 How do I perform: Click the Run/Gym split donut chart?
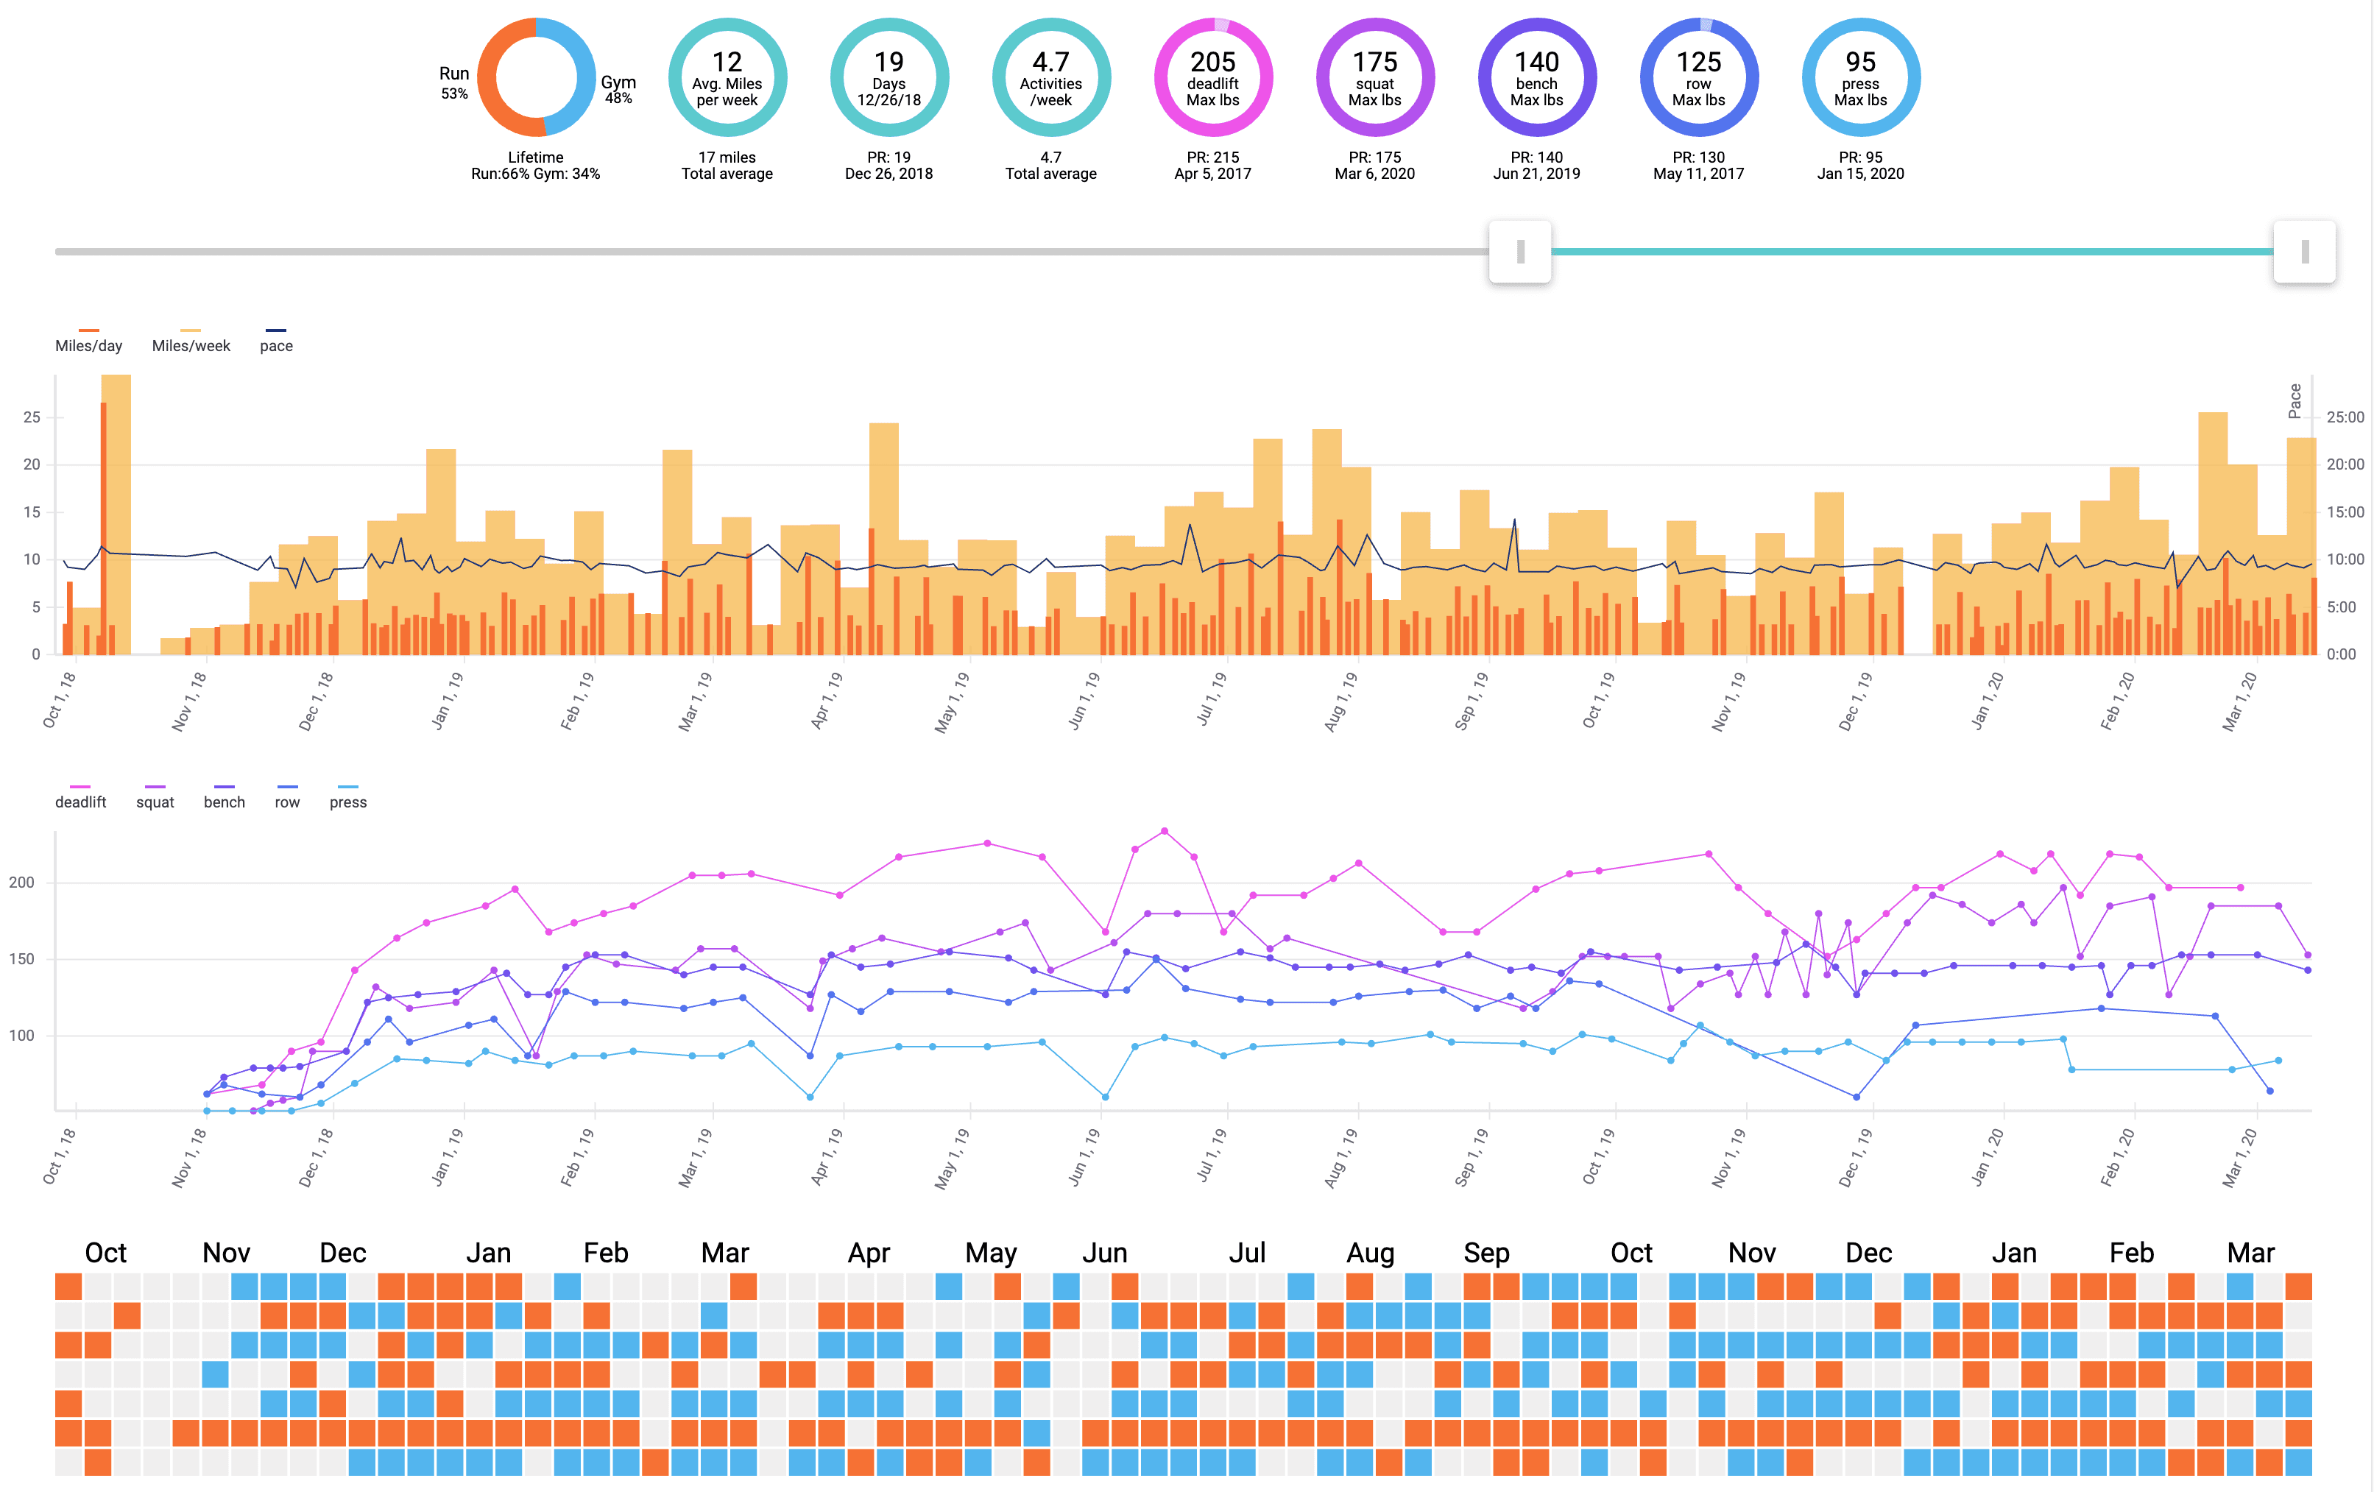537,77
